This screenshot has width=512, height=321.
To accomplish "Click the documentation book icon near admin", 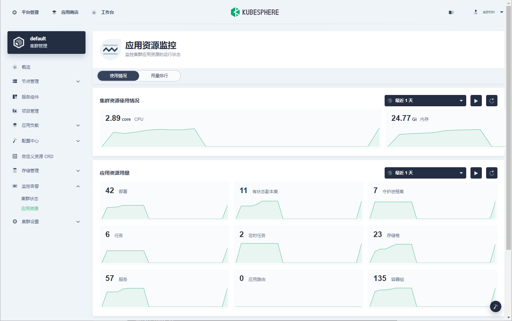I will 451,12.
